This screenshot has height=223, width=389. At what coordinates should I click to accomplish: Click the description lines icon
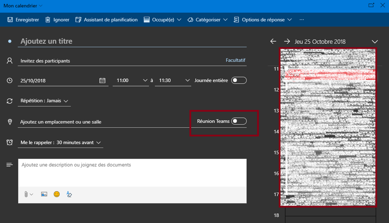click(10, 165)
